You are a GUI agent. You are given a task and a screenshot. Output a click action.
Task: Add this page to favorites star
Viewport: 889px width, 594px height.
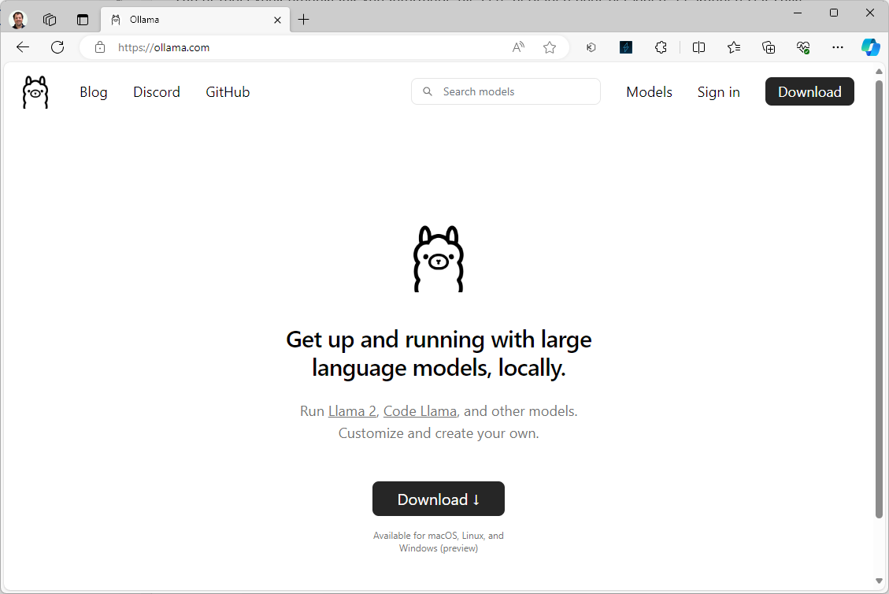(550, 47)
